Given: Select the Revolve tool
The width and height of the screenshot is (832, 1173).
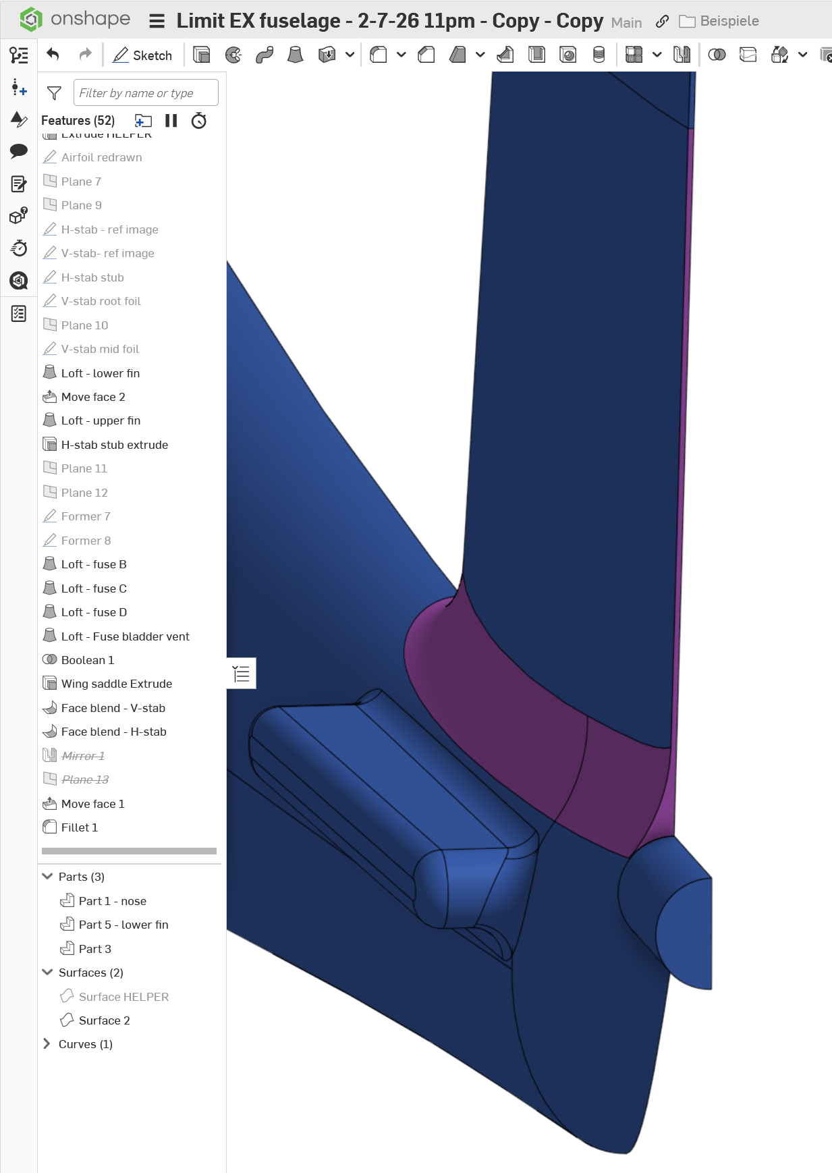Looking at the screenshot, I should [233, 55].
